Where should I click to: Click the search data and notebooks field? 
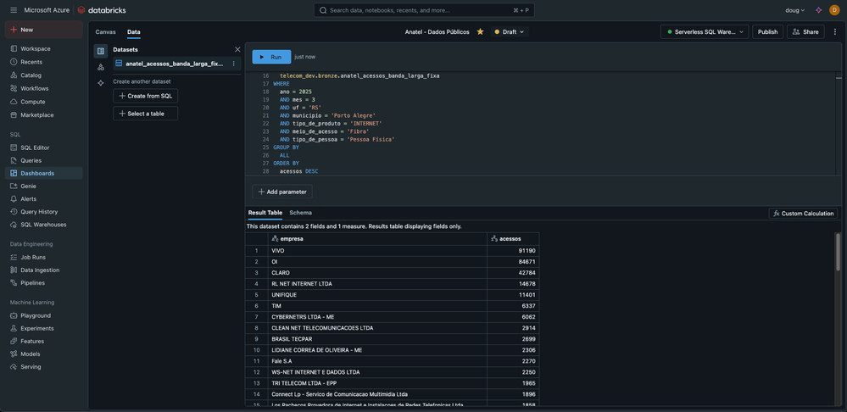point(424,10)
